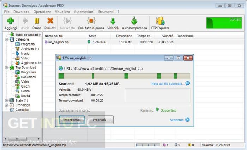Open the Velocità speed icon

[x=113, y=21]
